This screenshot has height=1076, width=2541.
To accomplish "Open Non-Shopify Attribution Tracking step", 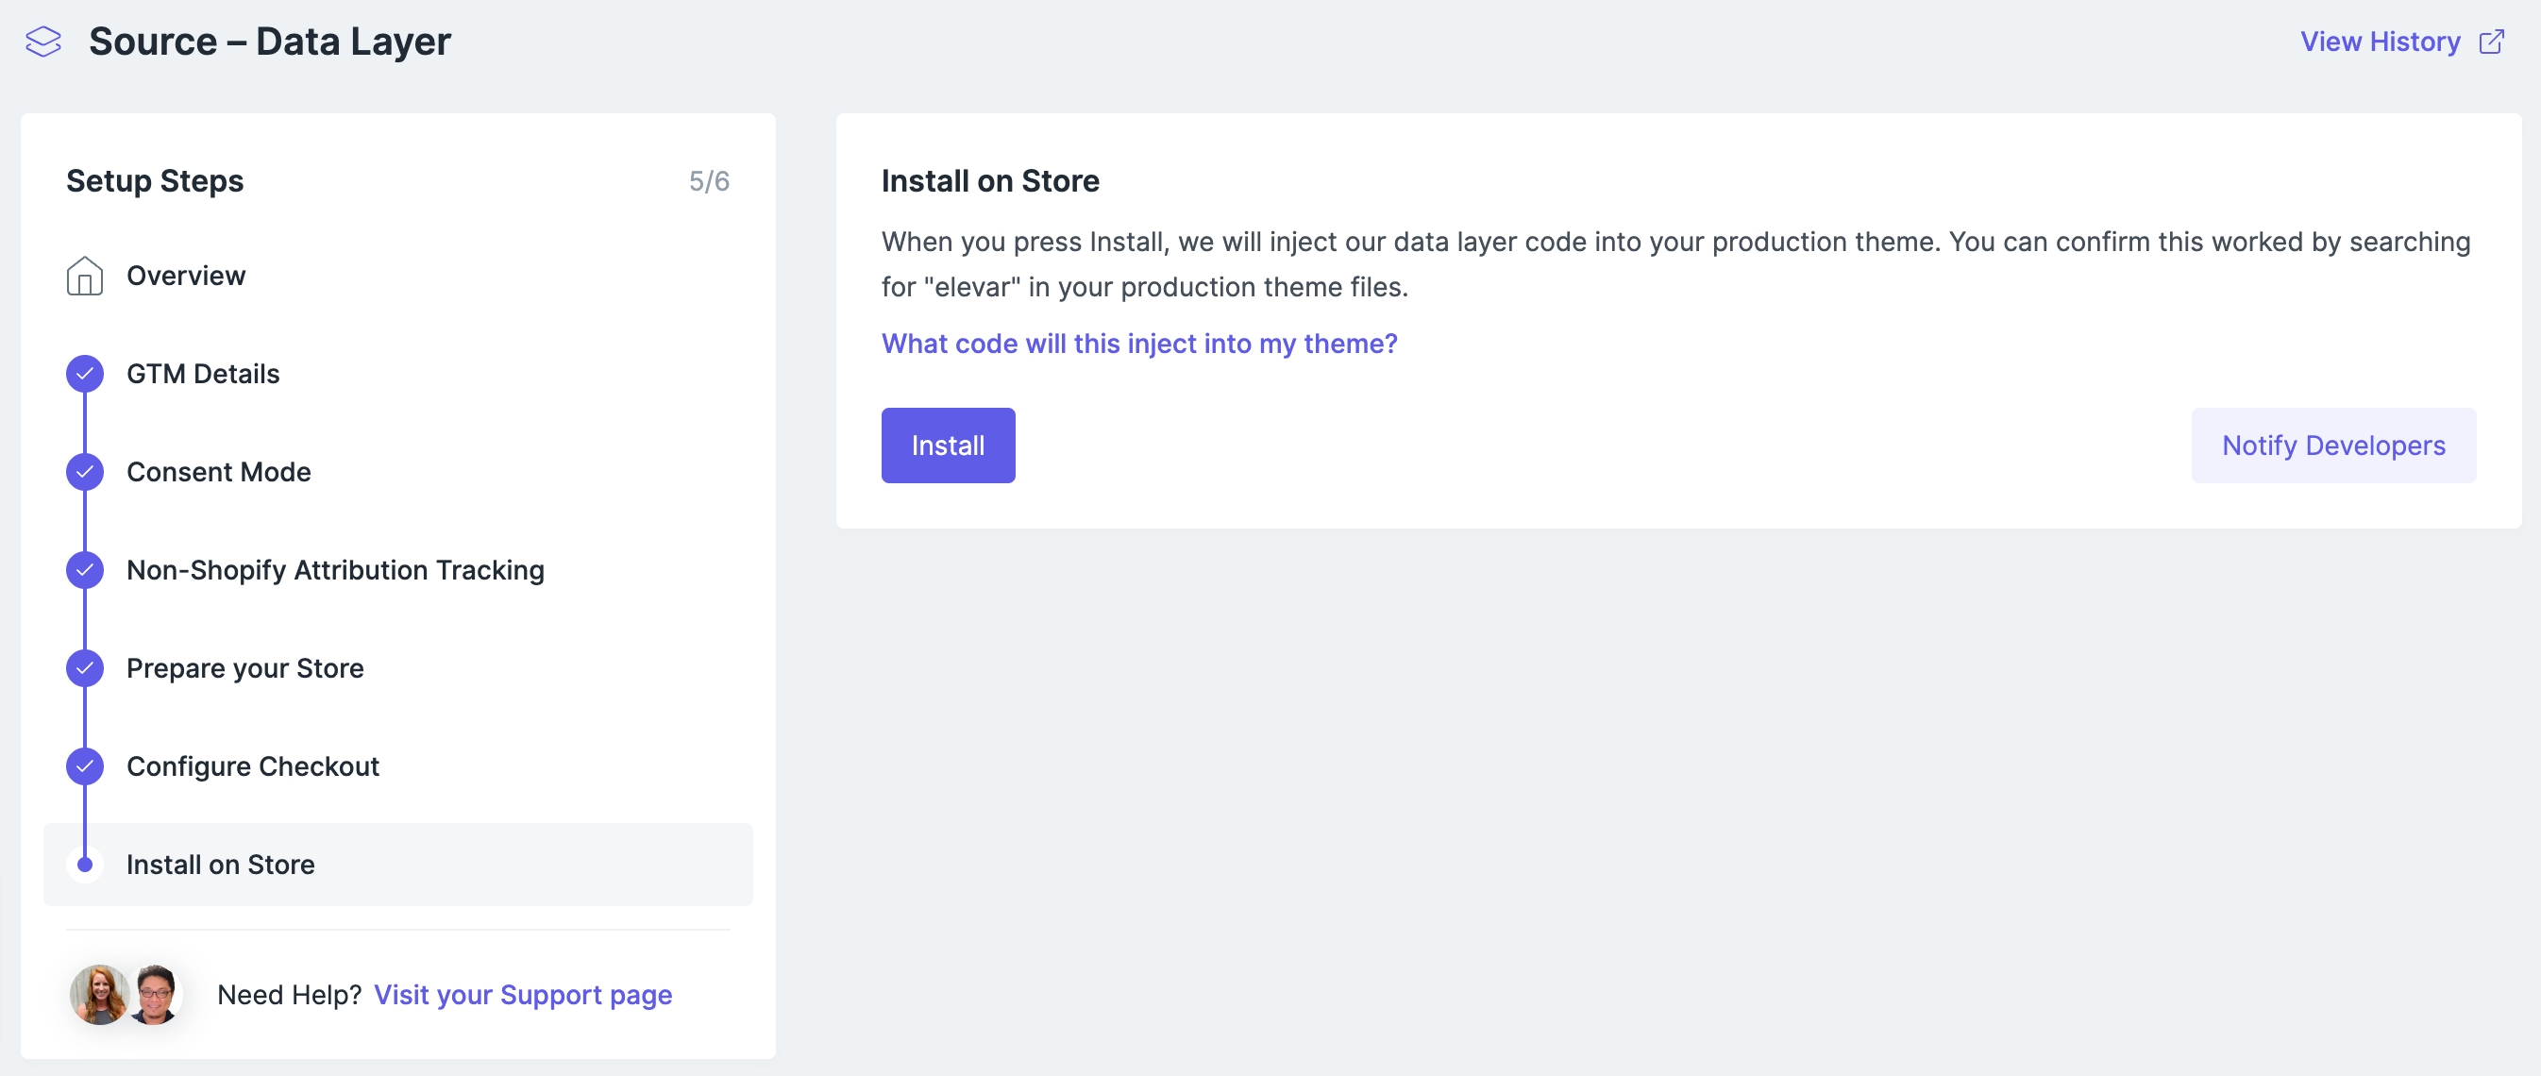I will [x=334, y=570].
